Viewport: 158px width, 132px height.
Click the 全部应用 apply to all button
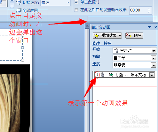tap(28, 11)
